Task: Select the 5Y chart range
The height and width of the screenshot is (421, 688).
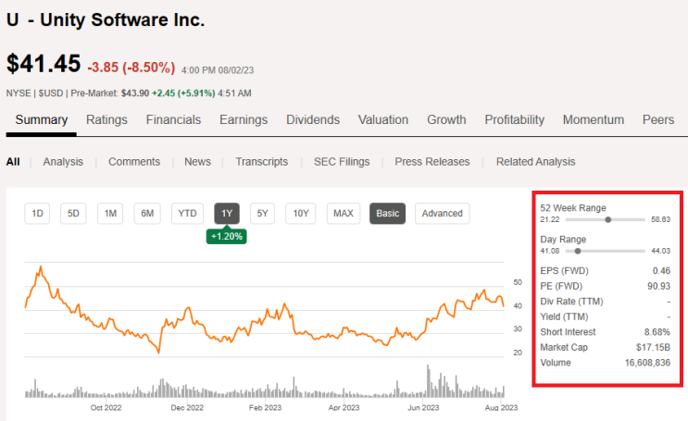Action: coord(262,214)
